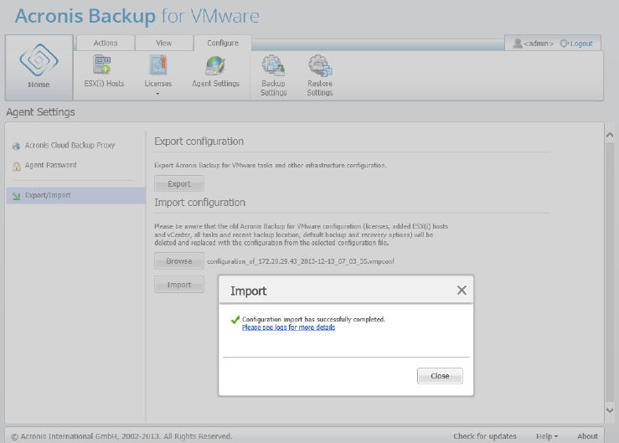
Task: Open 'Please see logs for more details' link
Action: (288, 327)
